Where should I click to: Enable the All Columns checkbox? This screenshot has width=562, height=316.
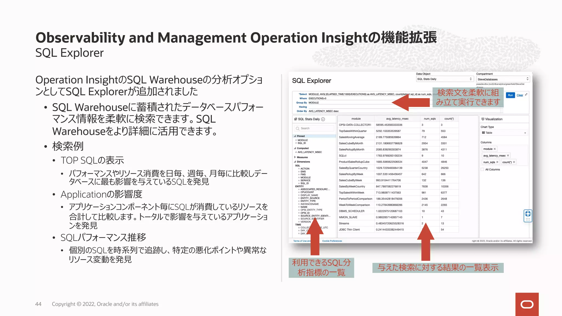tap(482, 170)
